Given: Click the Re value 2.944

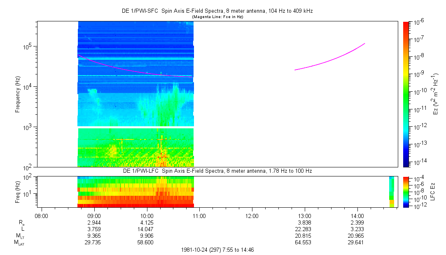Looking at the screenshot, I should [x=94, y=222].
